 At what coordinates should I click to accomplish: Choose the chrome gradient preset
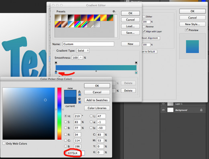(71, 24)
